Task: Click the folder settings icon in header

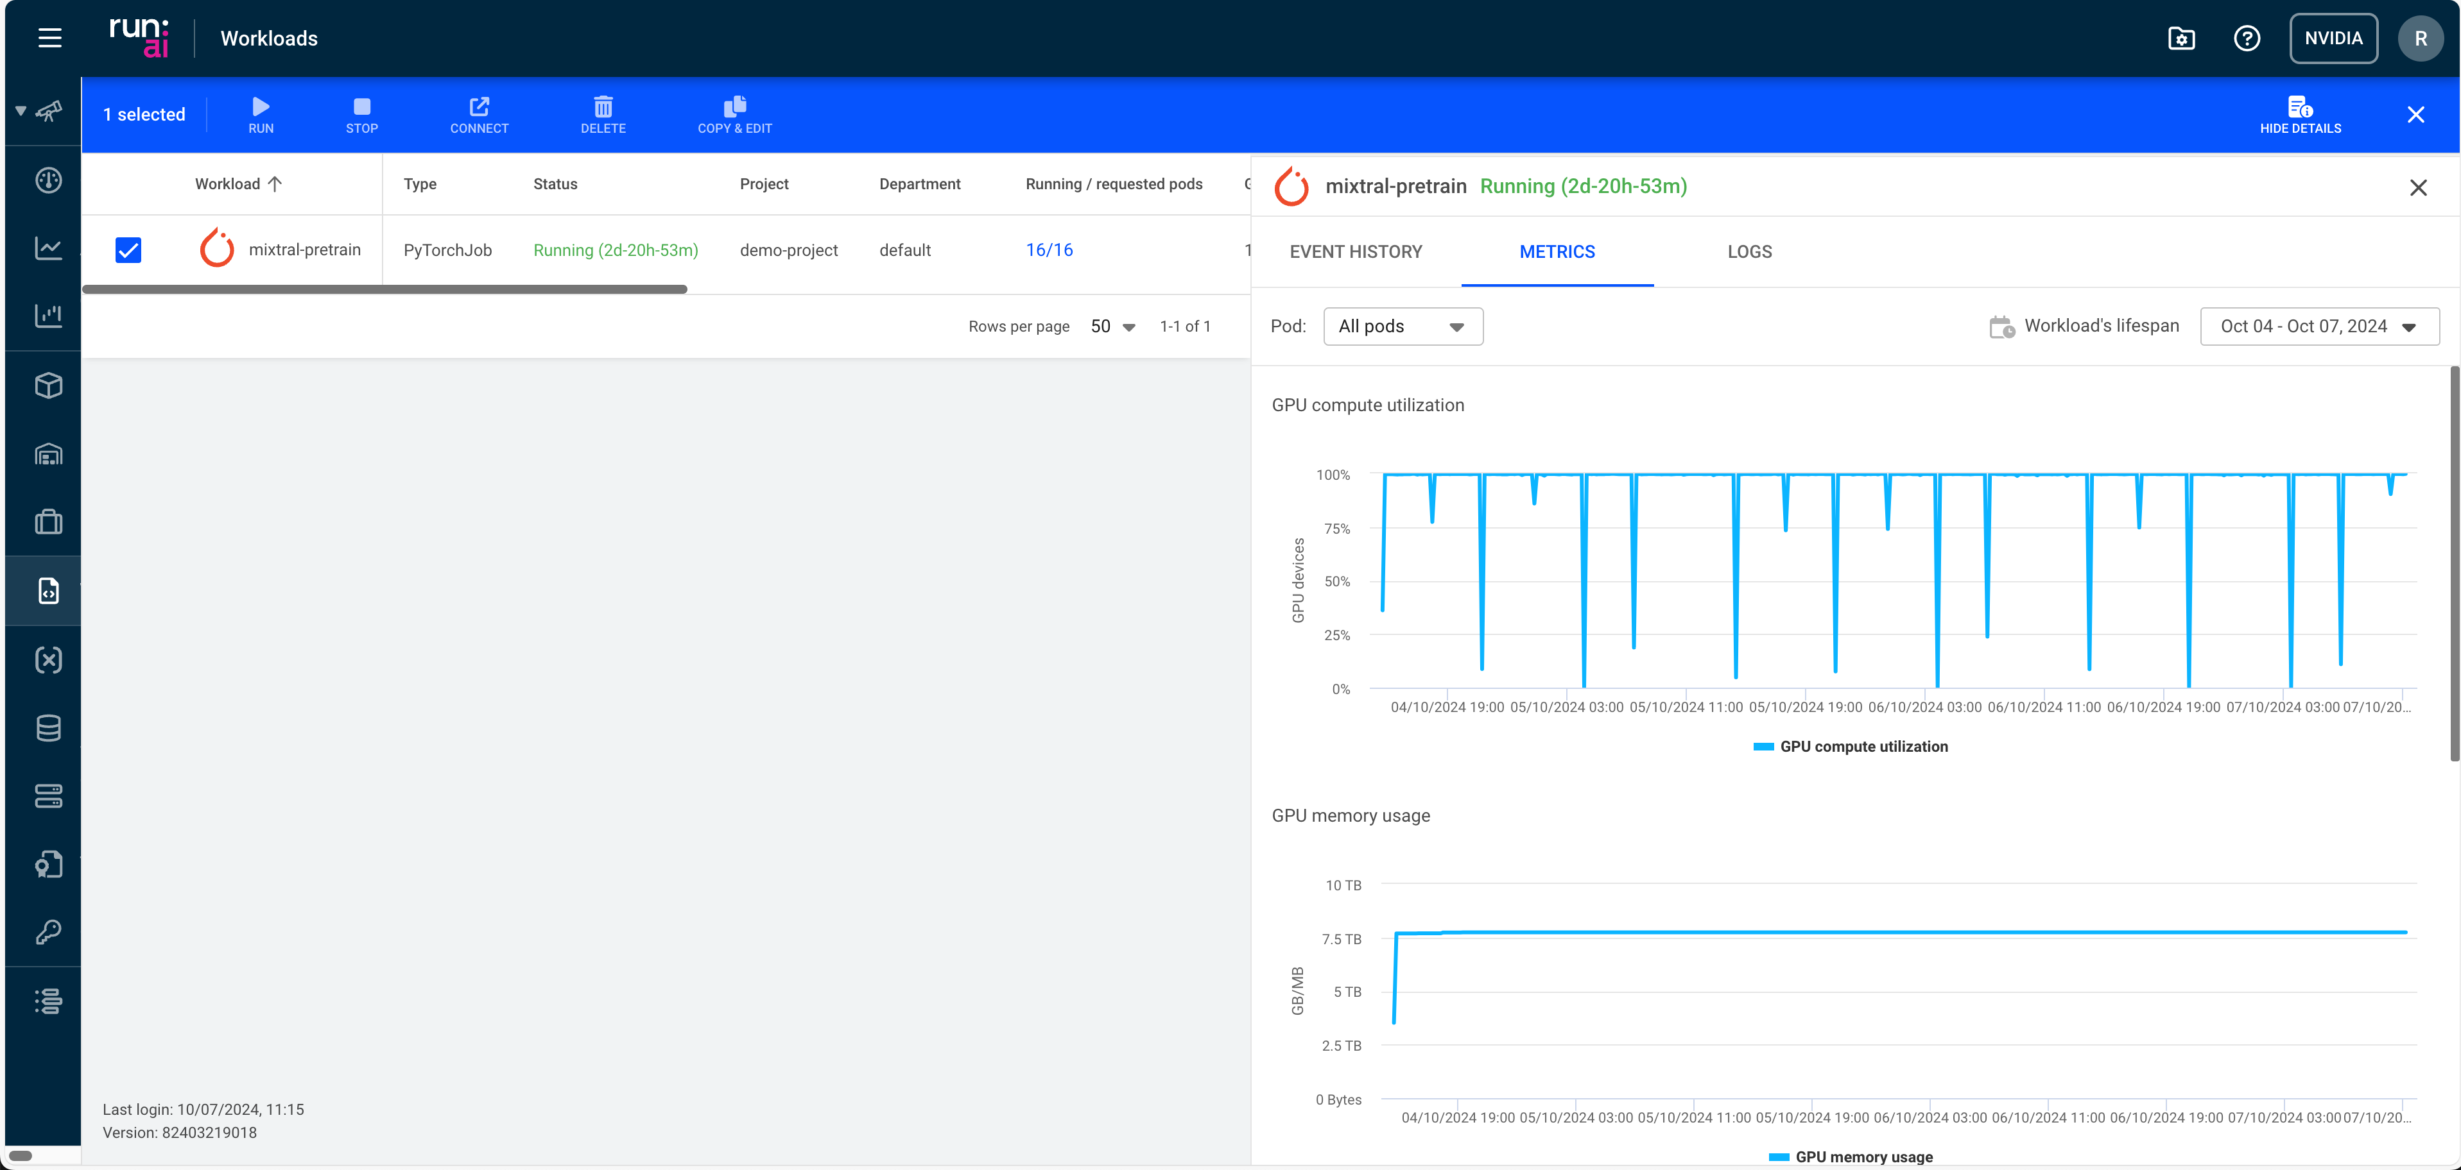Action: 2181,38
